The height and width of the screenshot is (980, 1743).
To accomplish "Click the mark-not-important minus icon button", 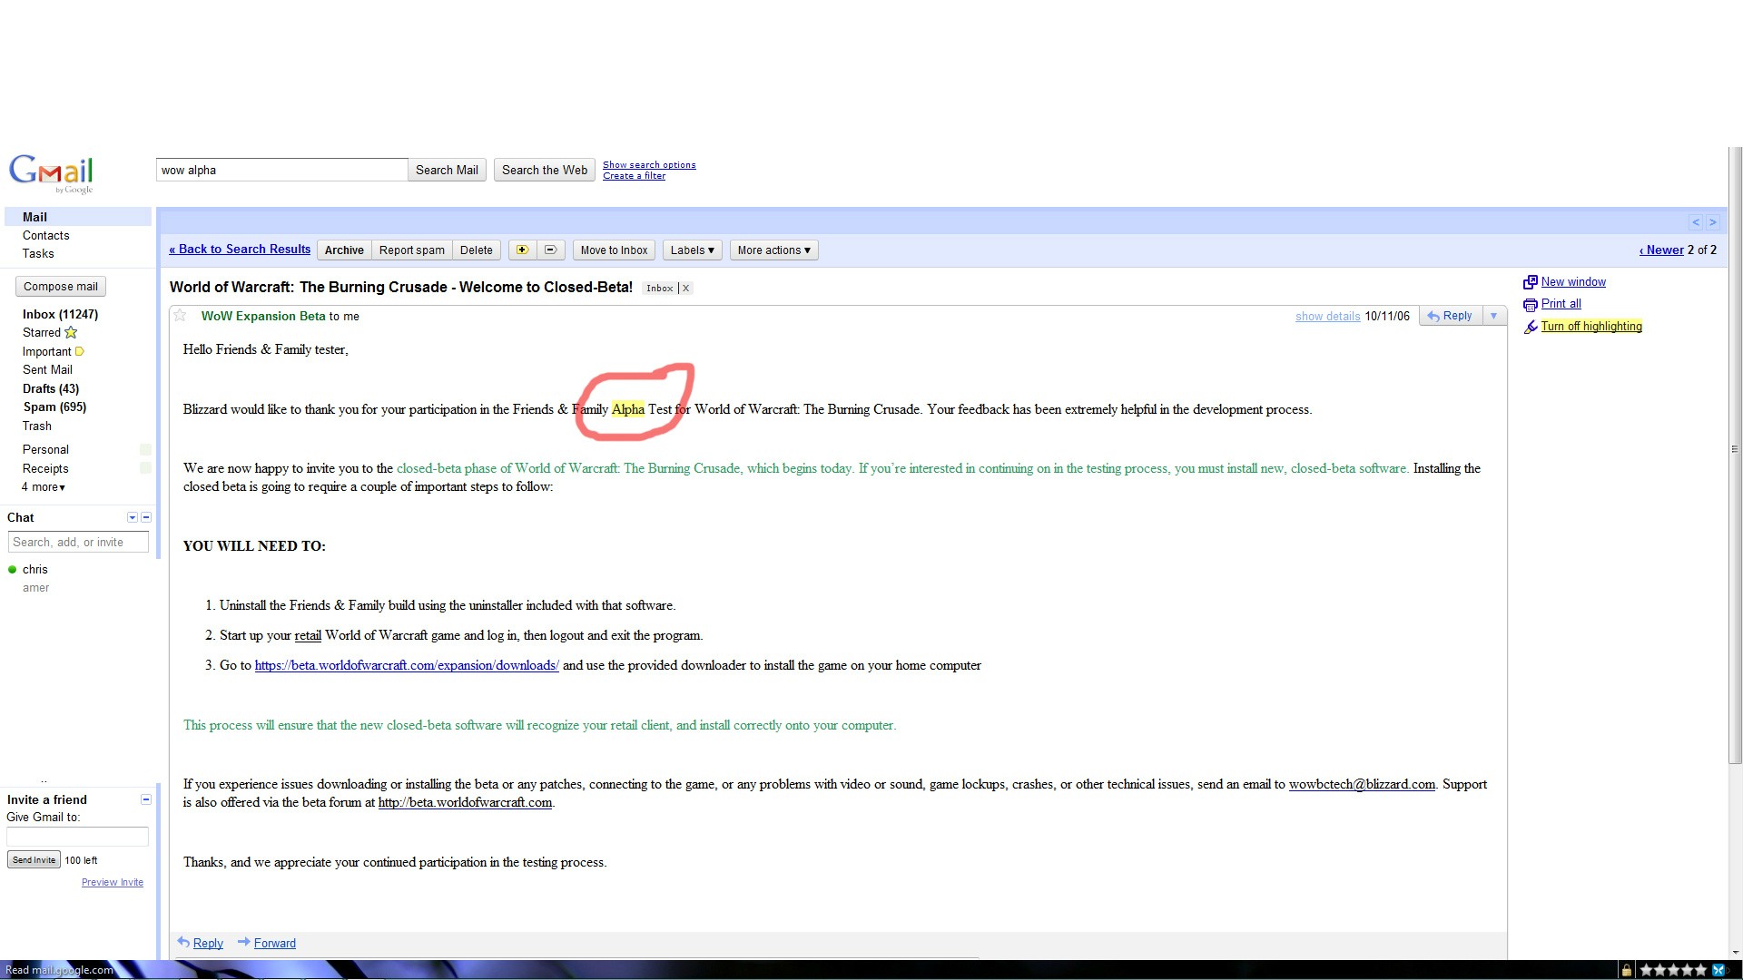I will tap(550, 250).
